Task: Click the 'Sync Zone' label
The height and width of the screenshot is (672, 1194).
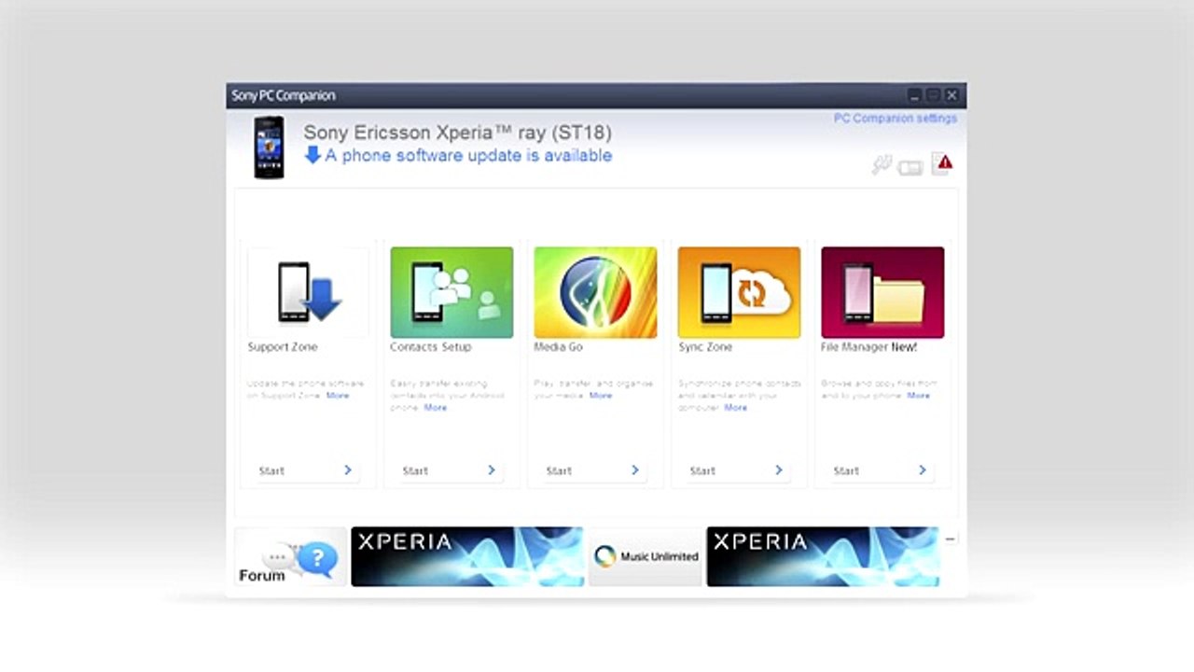Action: click(x=705, y=347)
